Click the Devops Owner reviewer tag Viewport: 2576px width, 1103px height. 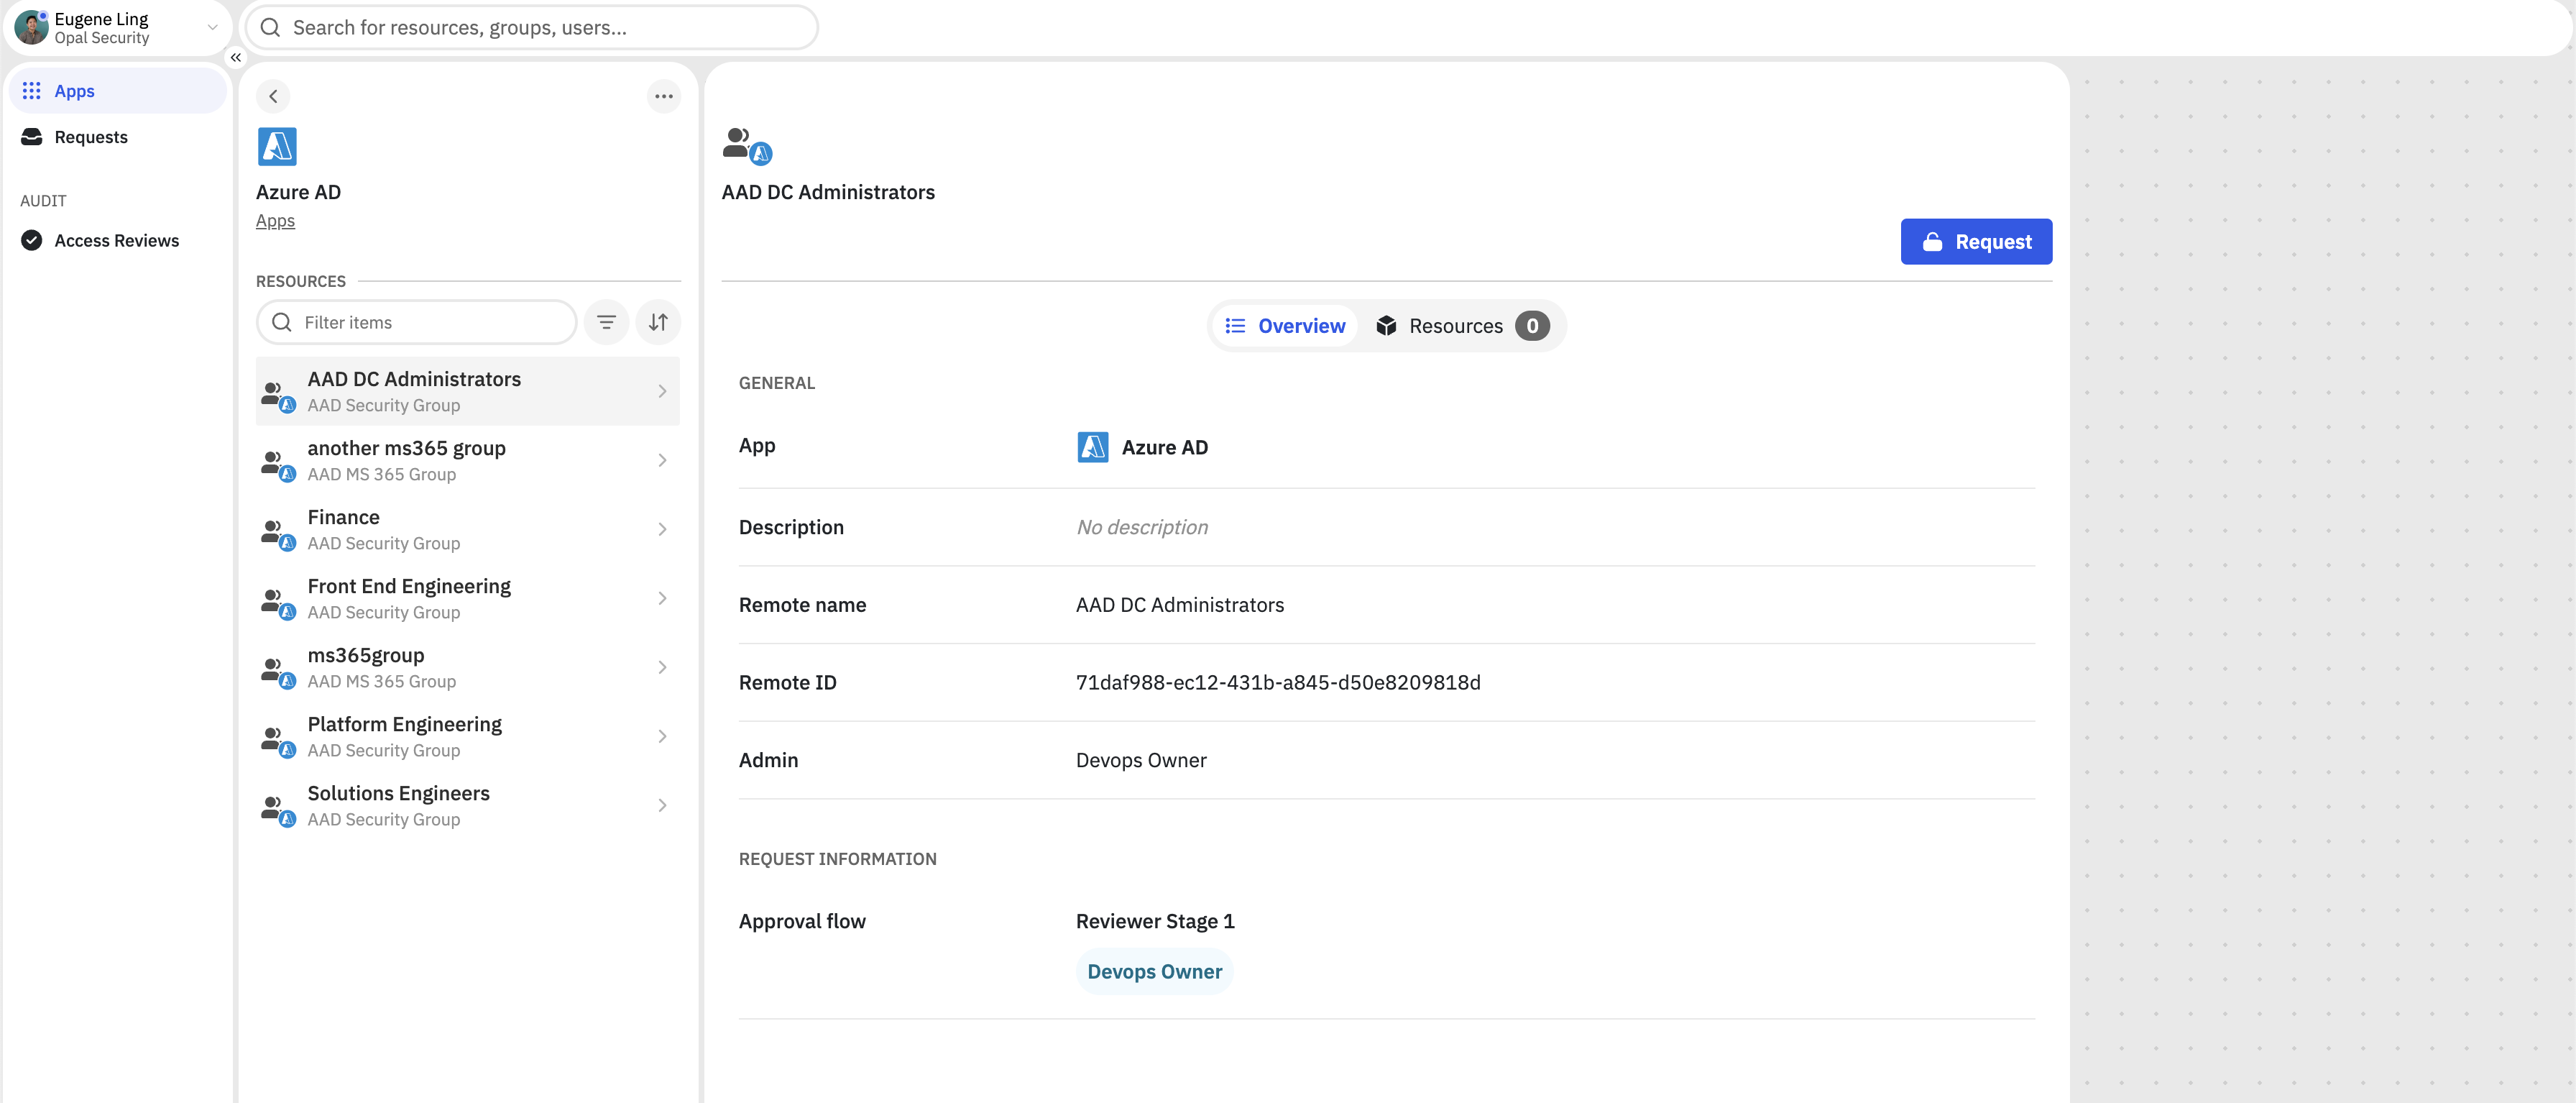pos(1154,971)
